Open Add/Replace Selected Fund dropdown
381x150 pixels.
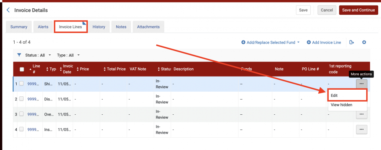tap(270, 42)
